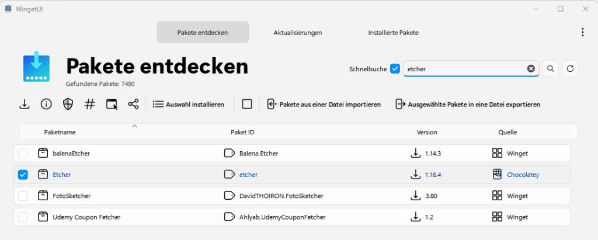Toggle the Schnellsuche checkbox
This screenshot has width=598, height=240.
tap(395, 69)
